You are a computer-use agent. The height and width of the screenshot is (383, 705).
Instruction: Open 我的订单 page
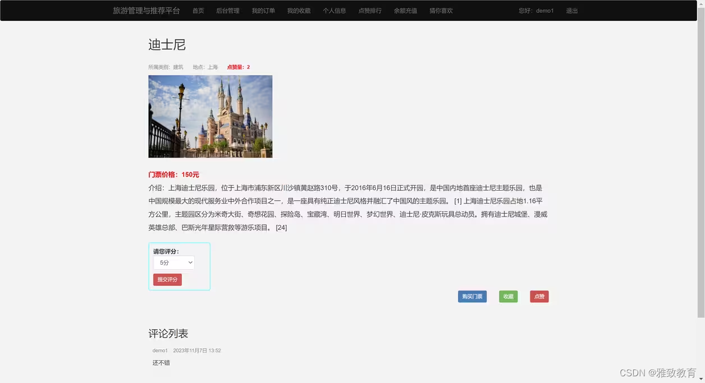point(263,11)
